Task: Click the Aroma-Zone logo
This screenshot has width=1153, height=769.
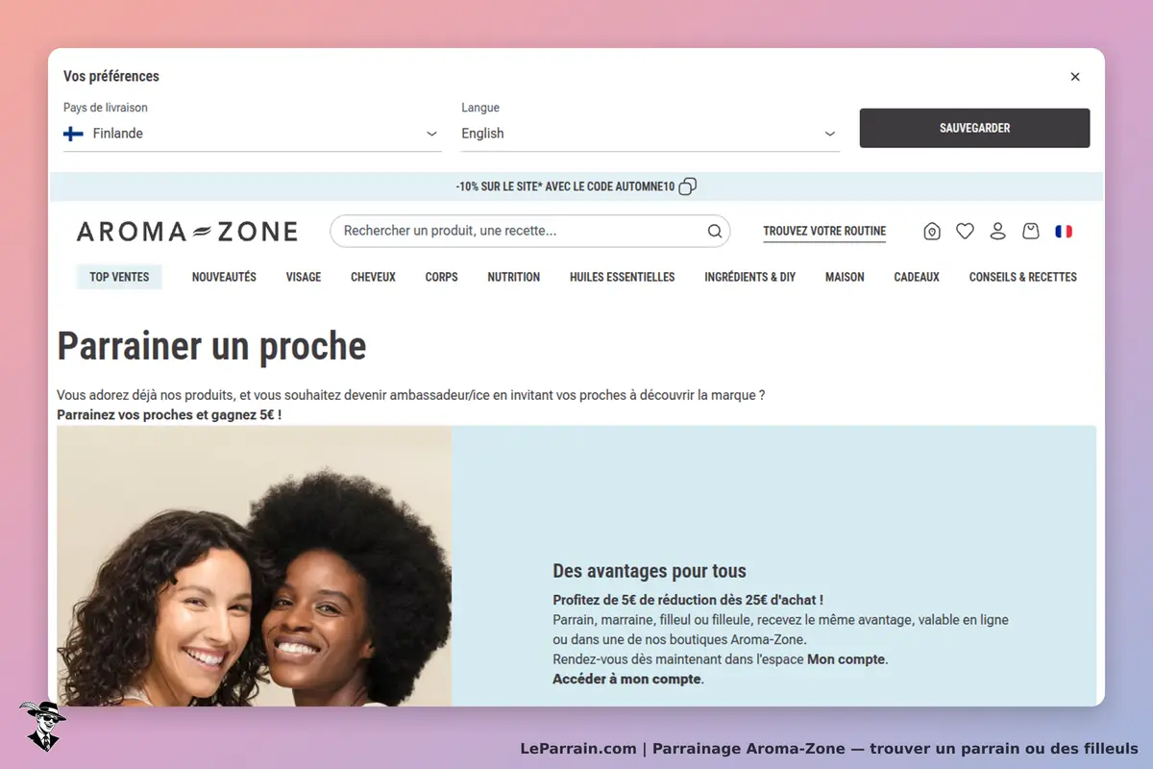Action: click(187, 232)
